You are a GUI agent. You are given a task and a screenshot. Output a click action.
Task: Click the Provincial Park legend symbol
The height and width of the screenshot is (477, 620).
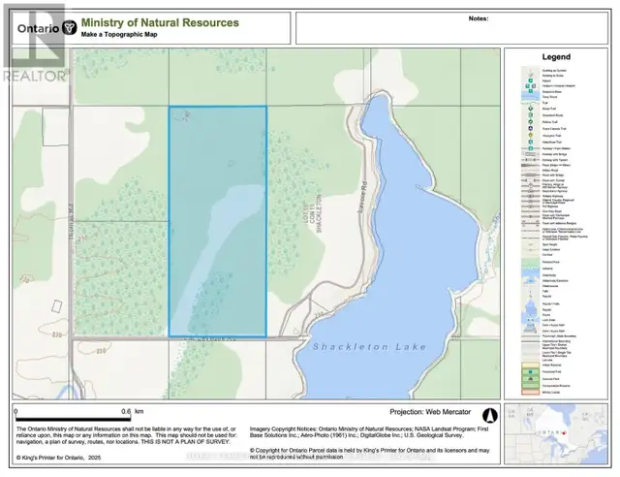(x=529, y=369)
